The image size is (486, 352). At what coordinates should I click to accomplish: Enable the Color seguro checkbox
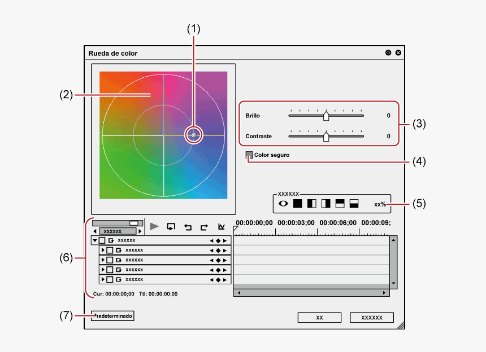pyautogui.click(x=249, y=153)
